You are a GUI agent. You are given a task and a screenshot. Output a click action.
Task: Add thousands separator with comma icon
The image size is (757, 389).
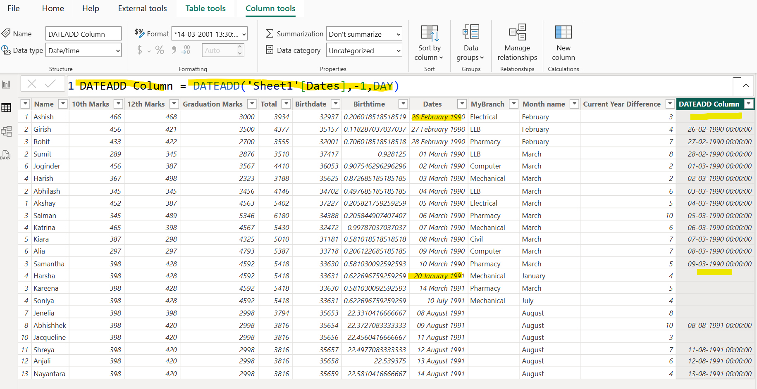click(173, 50)
